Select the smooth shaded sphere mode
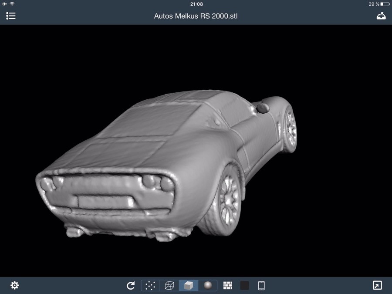Screen dimensions: 392x294 (208, 285)
